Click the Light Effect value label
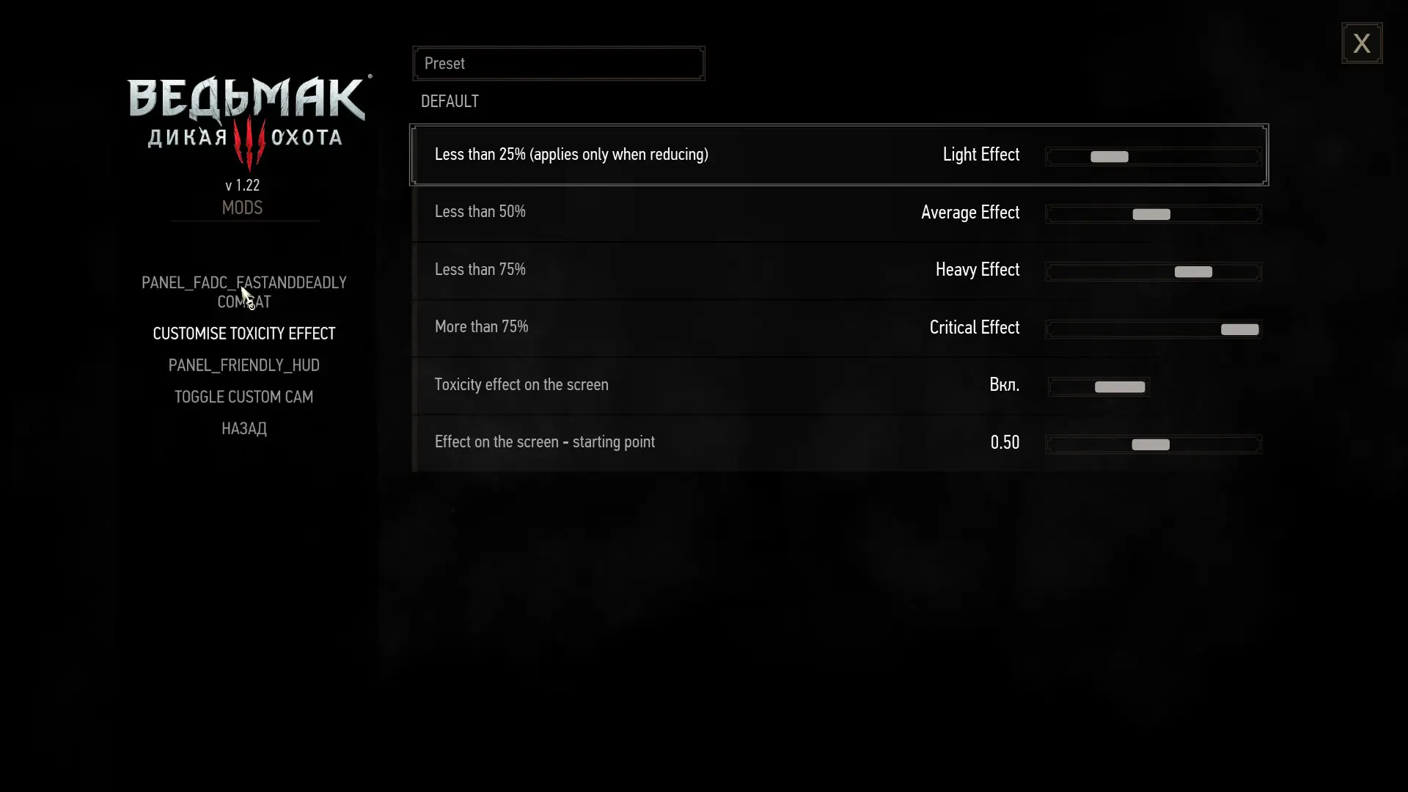The image size is (1408, 792). 980,155
